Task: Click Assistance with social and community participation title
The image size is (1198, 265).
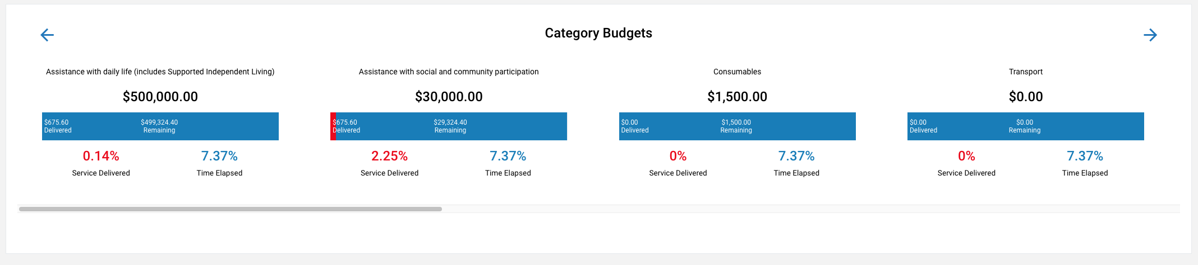Action: point(449,72)
